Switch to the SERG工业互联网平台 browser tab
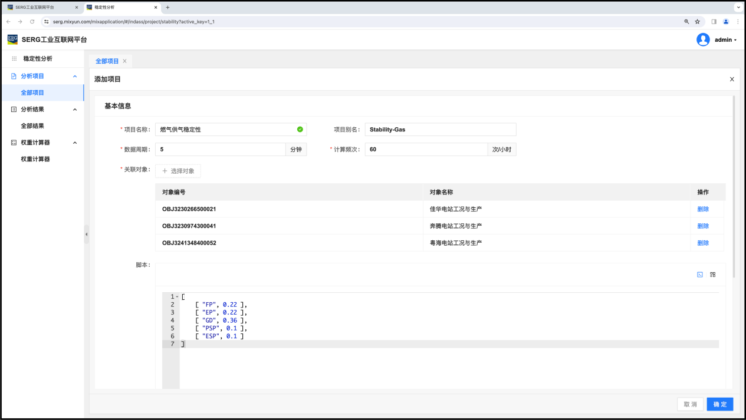 pos(41,7)
